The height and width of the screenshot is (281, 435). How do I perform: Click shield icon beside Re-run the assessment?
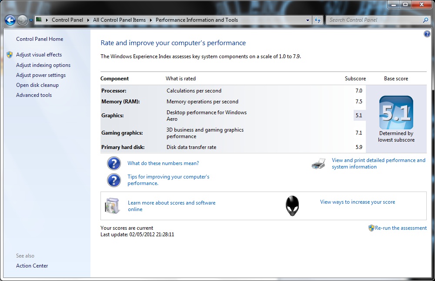pyautogui.click(x=371, y=228)
